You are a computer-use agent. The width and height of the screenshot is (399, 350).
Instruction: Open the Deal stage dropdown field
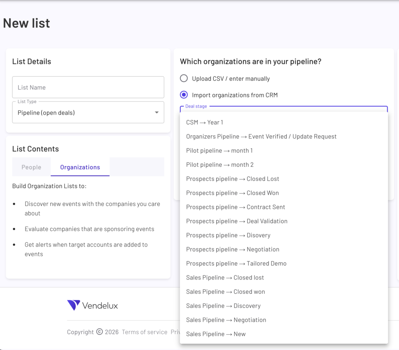pos(284,110)
